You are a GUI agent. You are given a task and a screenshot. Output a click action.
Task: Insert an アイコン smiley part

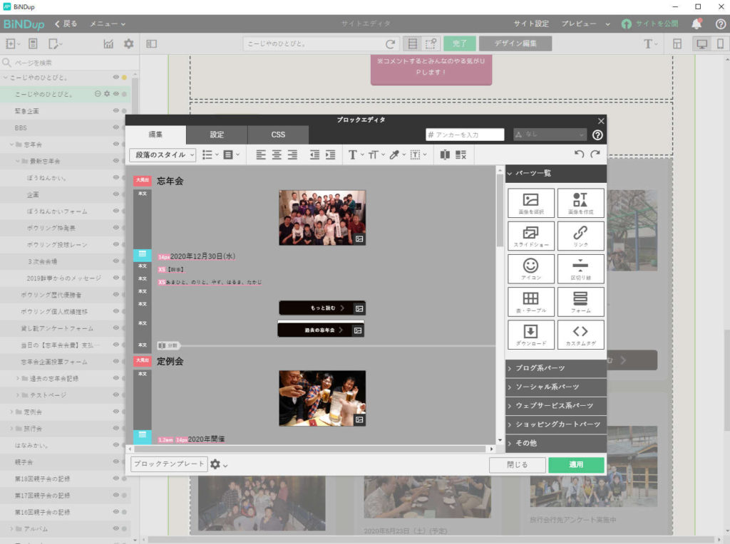531,268
